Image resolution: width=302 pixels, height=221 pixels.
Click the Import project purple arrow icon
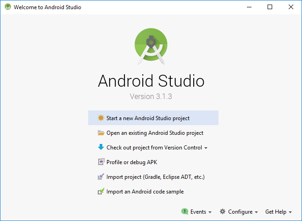(101, 177)
